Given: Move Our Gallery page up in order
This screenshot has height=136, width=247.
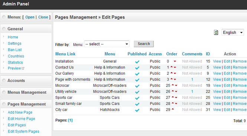Looking at the screenshot, I should (172, 73).
